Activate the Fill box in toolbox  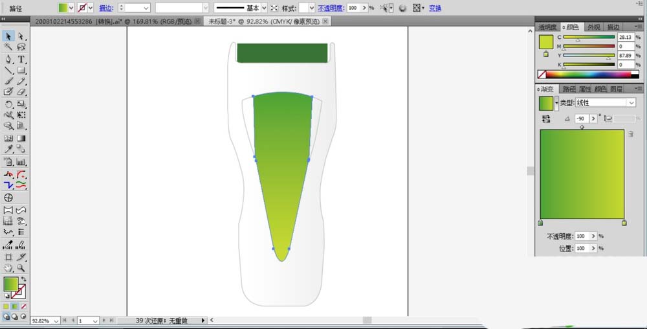(11, 284)
